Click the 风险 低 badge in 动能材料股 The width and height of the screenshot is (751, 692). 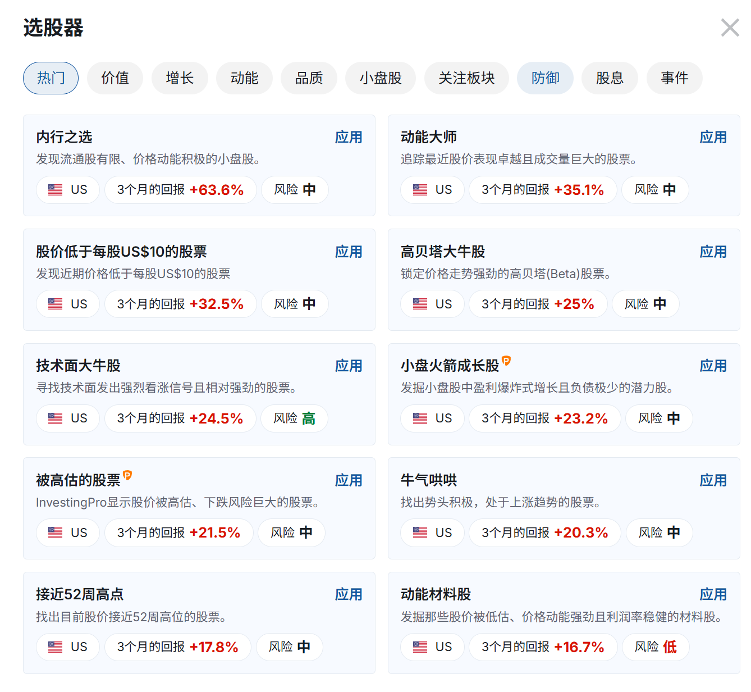tap(655, 647)
